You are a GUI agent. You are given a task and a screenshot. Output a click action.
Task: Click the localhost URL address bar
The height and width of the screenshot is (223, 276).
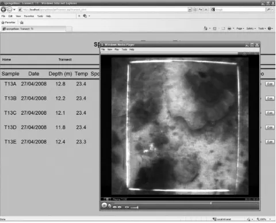103,9
